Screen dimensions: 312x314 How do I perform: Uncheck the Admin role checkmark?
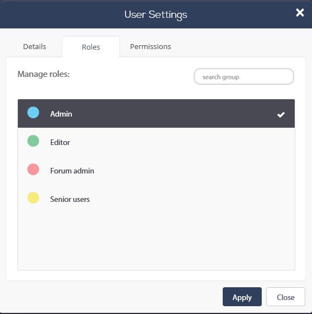pos(281,114)
